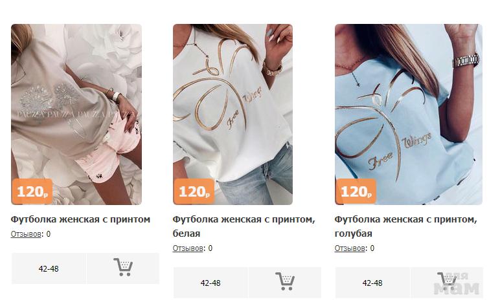View reviews link under beige t-shirt

point(26,234)
